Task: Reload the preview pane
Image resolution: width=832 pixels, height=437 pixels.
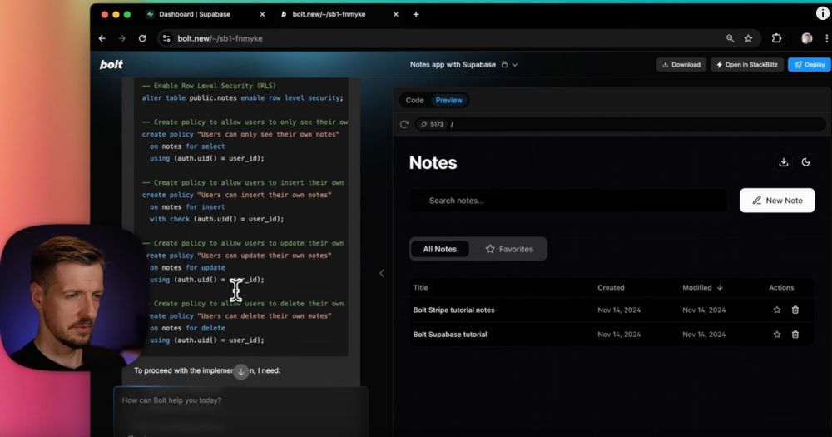Action: point(404,124)
